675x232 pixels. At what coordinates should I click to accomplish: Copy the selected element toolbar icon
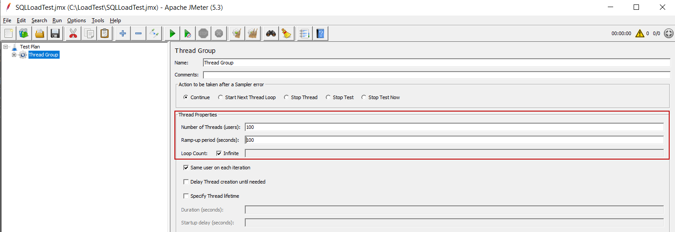point(89,33)
